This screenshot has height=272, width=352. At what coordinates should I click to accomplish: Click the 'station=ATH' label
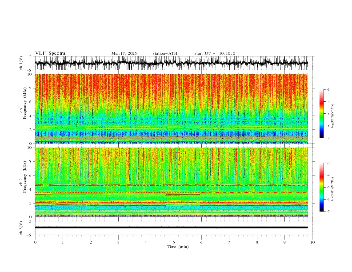click(165, 53)
